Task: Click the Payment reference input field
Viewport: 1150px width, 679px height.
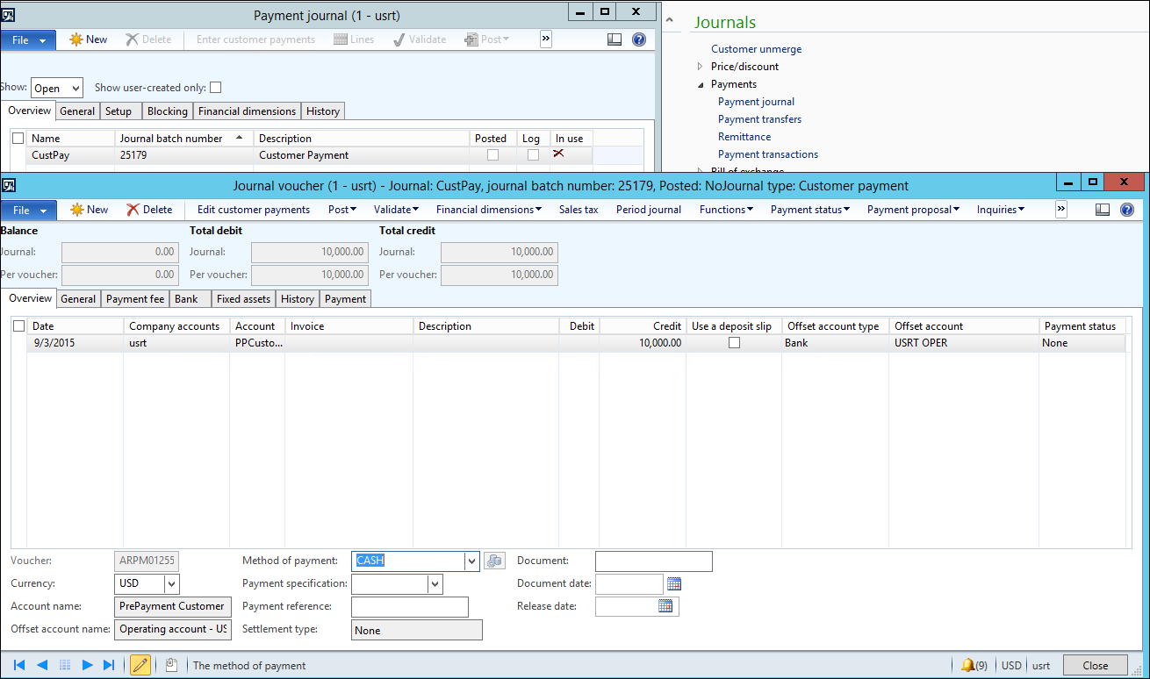Action: click(409, 607)
